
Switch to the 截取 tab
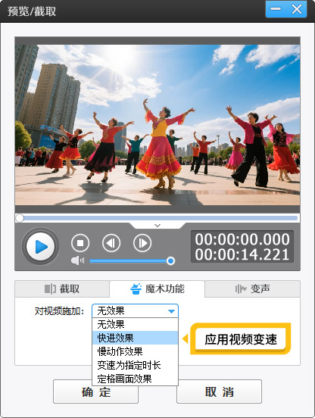[x=62, y=289]
